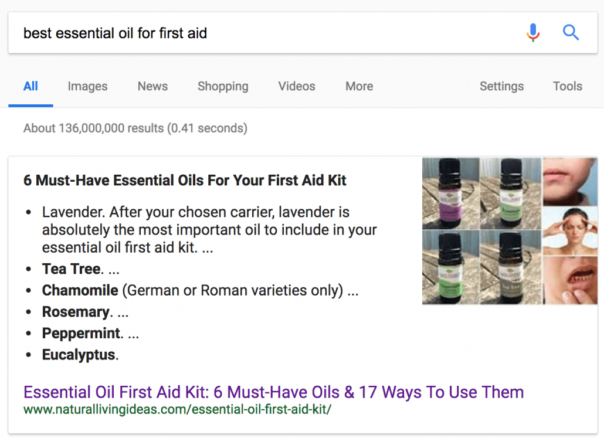Click the top-right green-label oil bottle image
Screen dimensions: 604x438
511,193
